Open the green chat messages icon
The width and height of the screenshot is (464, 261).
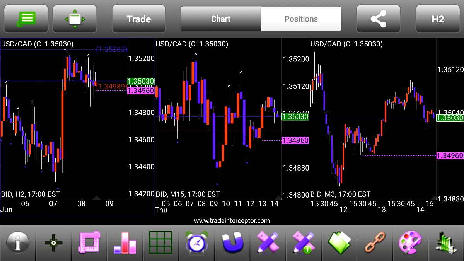pos(26,19)
